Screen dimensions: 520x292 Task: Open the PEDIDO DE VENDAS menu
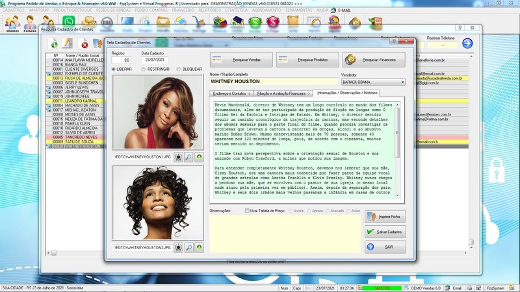113,10
